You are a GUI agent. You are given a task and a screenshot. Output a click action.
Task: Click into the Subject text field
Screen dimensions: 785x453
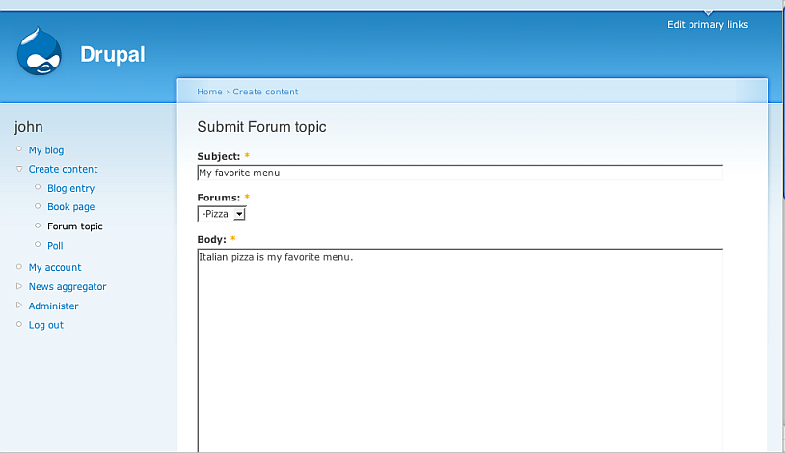pos(459,173)
